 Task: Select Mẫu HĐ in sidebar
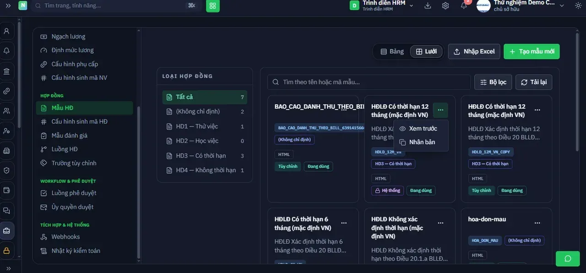tap(85, 108)
